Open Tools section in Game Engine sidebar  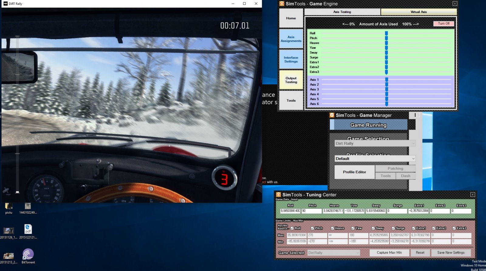pos(291,100)
